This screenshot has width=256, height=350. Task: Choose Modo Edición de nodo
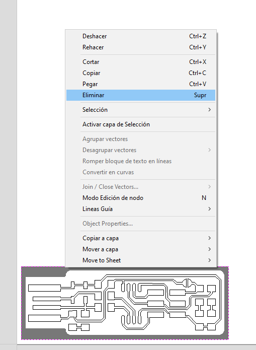(141, 198)
